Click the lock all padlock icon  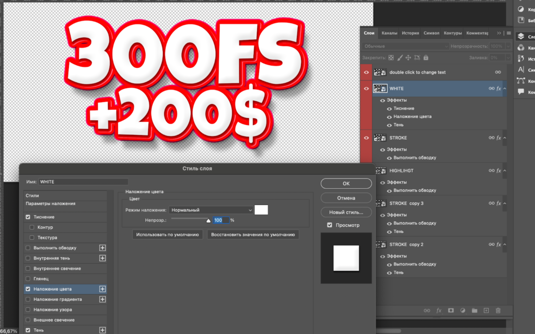click(x=426, y=57)
